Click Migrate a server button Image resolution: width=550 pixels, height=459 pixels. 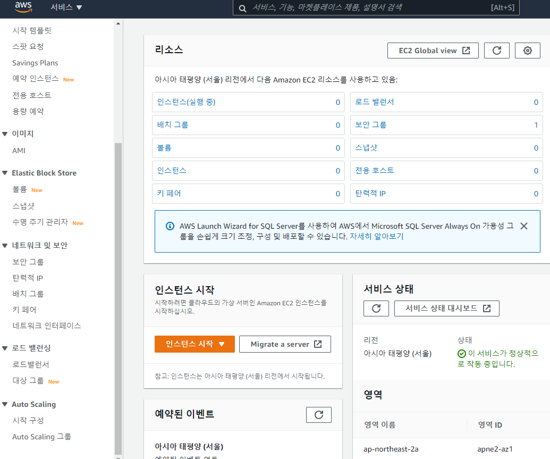pos(285,344)
